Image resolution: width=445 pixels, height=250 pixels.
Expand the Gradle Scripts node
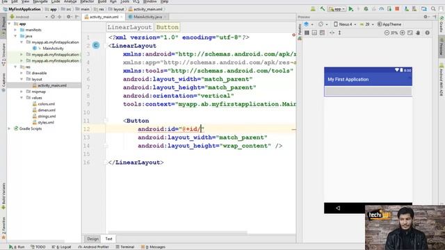tap(9, 128)
